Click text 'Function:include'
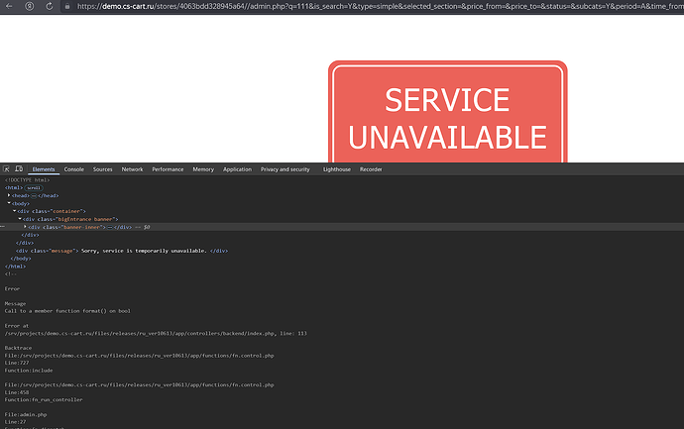This screenshot has width=684, height=429. [x=29, y=371]
